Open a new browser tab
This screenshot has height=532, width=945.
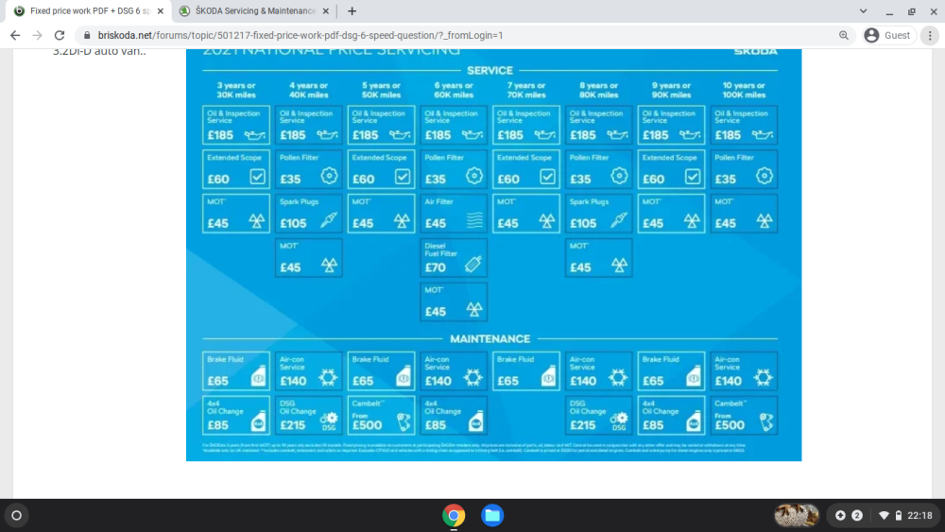point(352,10)
